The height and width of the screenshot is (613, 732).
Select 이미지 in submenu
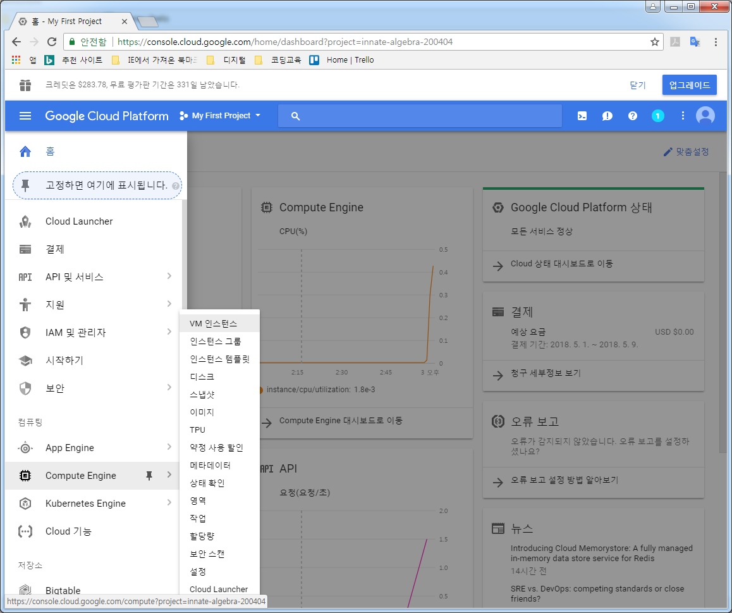(x=219, y=412)
